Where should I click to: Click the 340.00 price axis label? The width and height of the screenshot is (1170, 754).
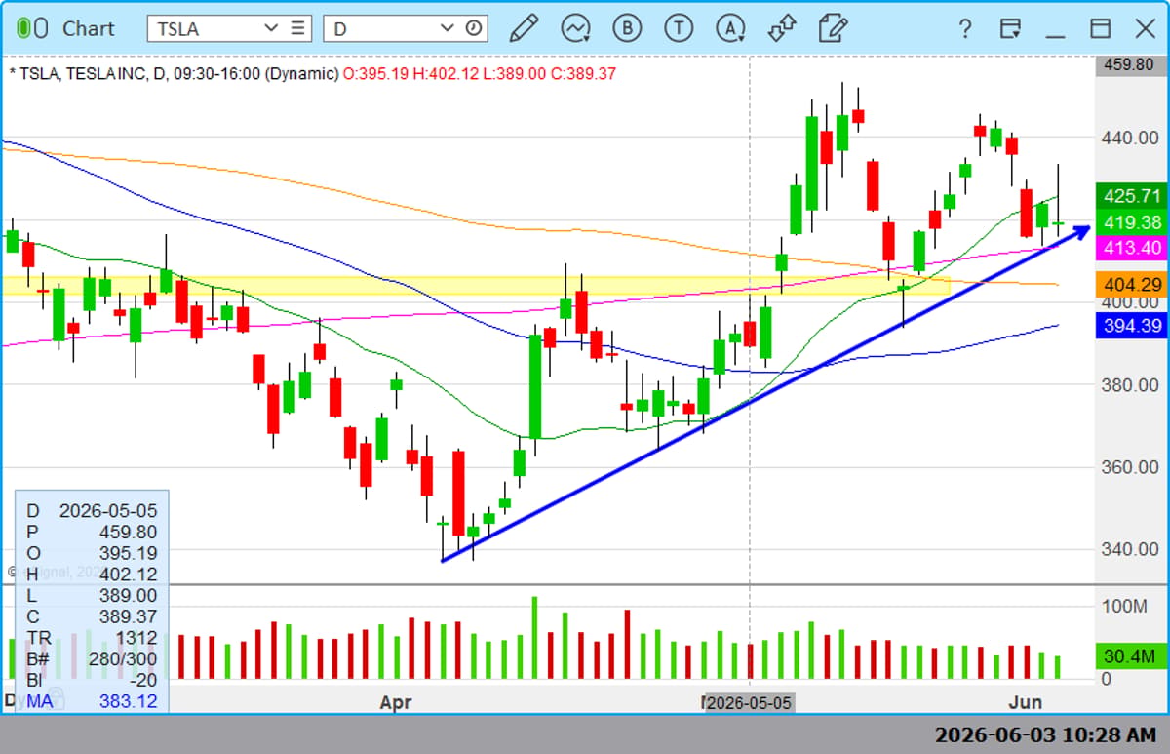(x=1129, y=548)
